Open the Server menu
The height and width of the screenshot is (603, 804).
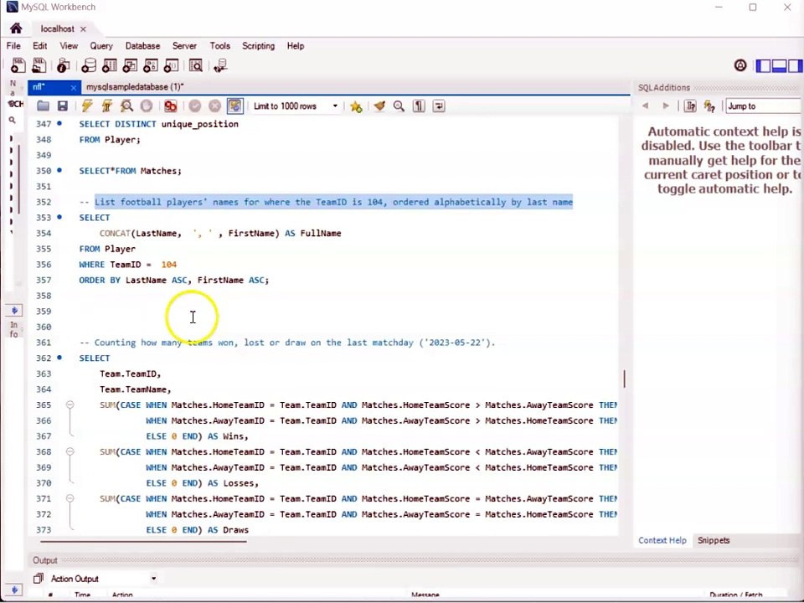[x=184, y=45]
